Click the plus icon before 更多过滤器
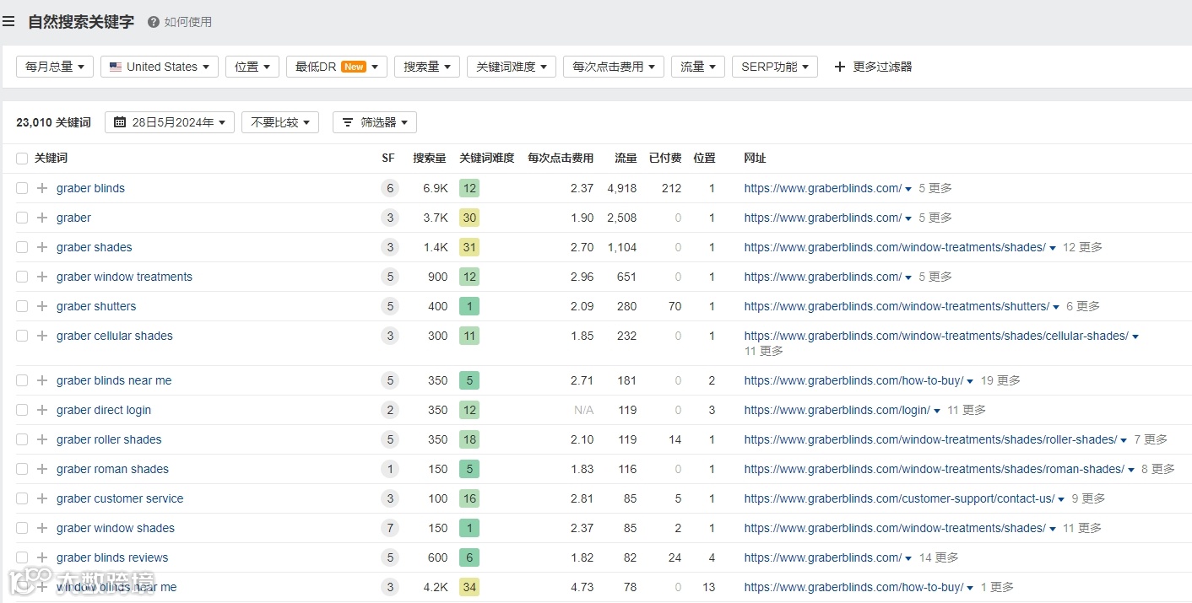 [x=839, y=67]
